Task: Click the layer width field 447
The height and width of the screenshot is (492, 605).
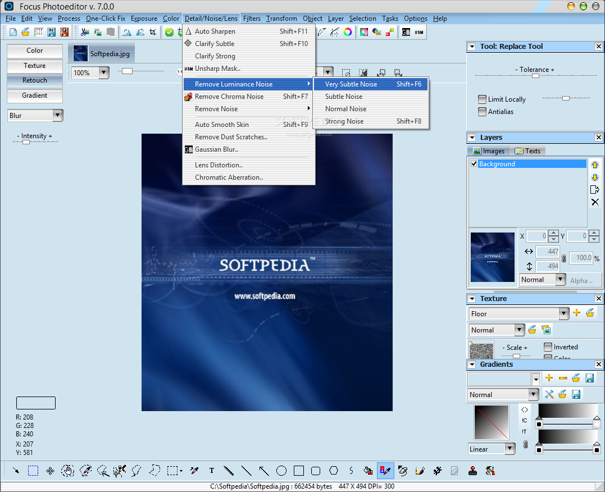Action: 548,251
